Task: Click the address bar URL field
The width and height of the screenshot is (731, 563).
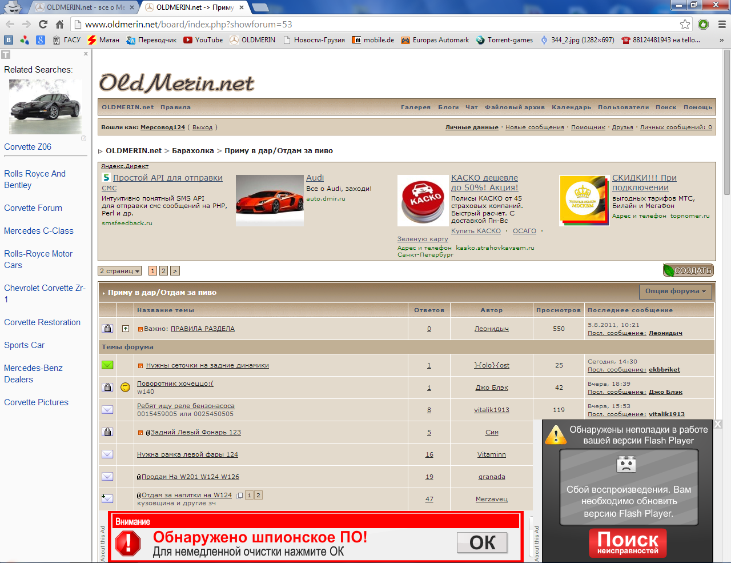Action: click(x=377, y=24)
